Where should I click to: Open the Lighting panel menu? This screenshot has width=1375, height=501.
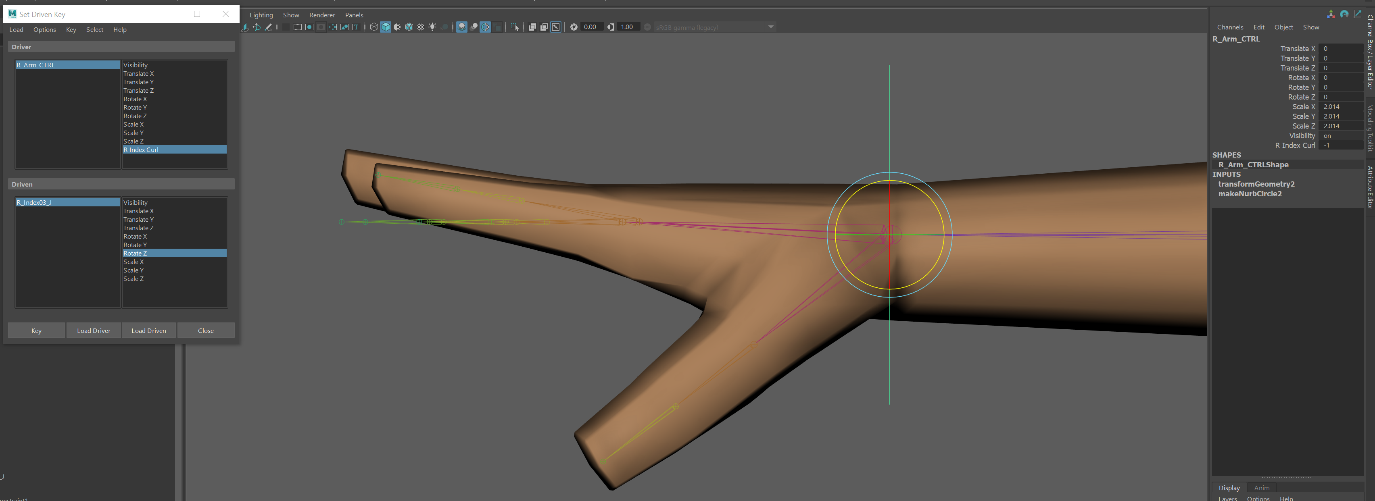click(x=261, y=15)
